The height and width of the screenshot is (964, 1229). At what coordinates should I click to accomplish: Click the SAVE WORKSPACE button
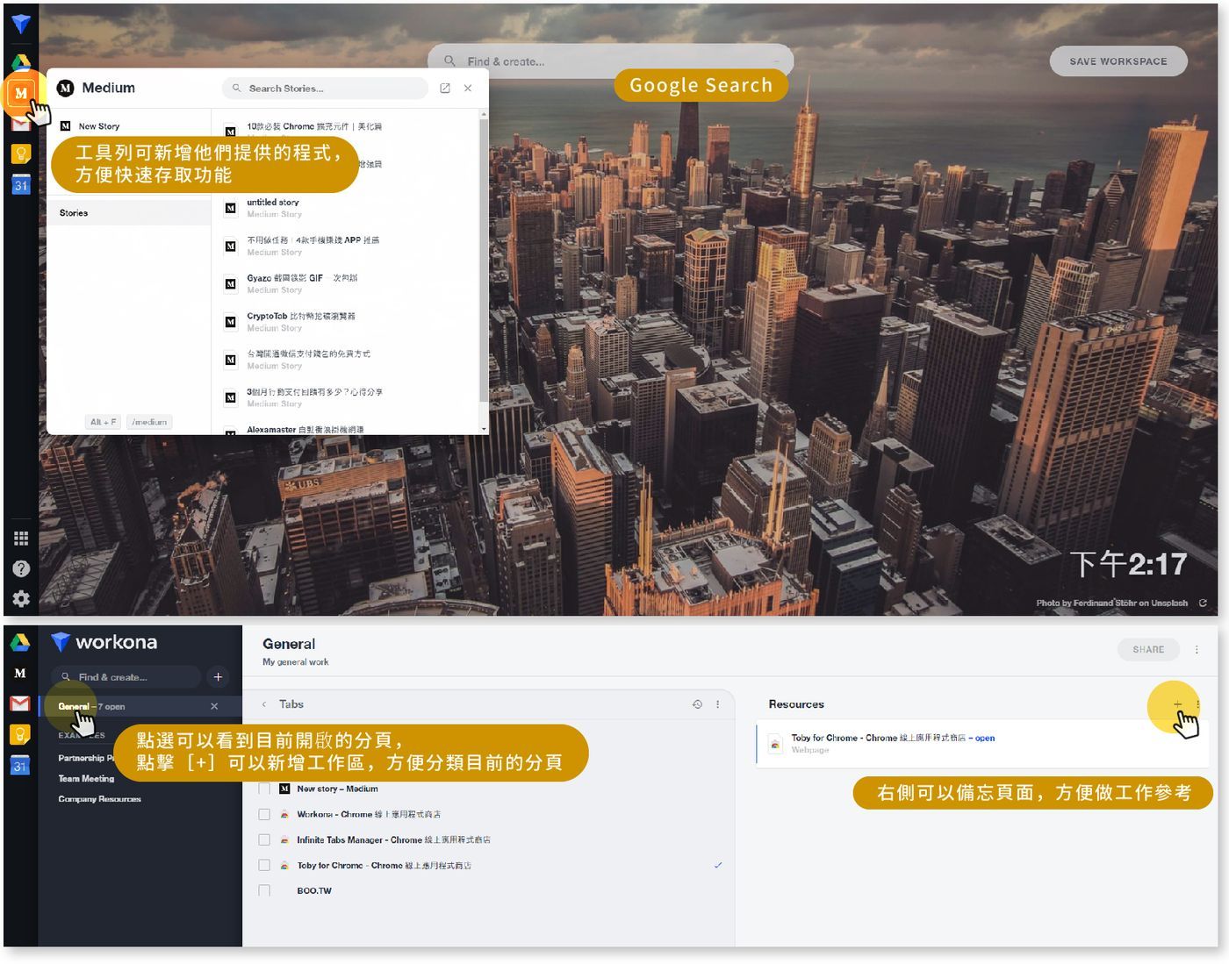click(1118, 61)
